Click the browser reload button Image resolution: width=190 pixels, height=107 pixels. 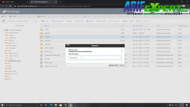10,6
